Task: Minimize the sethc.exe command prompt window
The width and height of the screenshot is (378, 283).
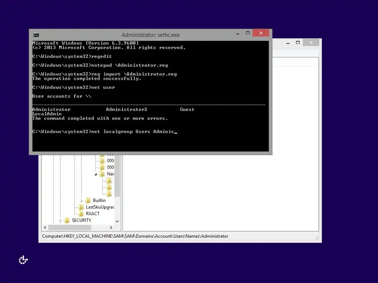Action: (x=238, y=34)
